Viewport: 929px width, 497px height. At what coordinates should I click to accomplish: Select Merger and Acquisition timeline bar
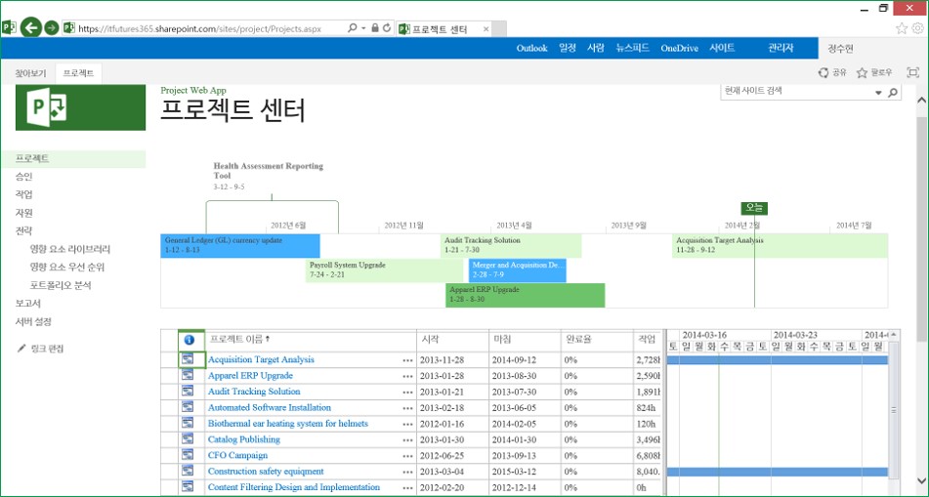518,270
